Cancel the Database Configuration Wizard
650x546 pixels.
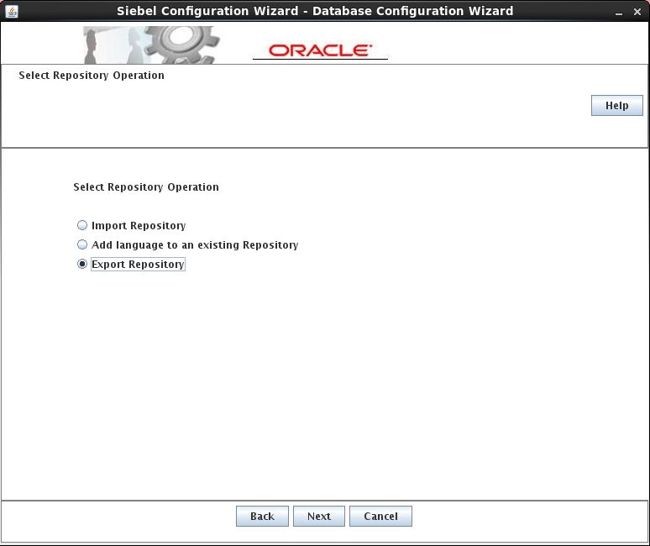[380, 516]
